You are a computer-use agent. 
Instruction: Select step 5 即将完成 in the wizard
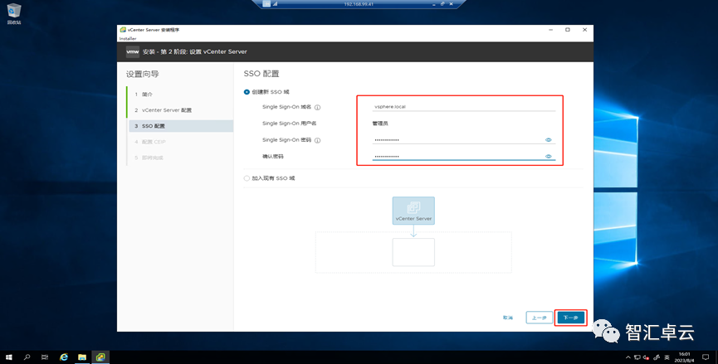coord(180,158)
